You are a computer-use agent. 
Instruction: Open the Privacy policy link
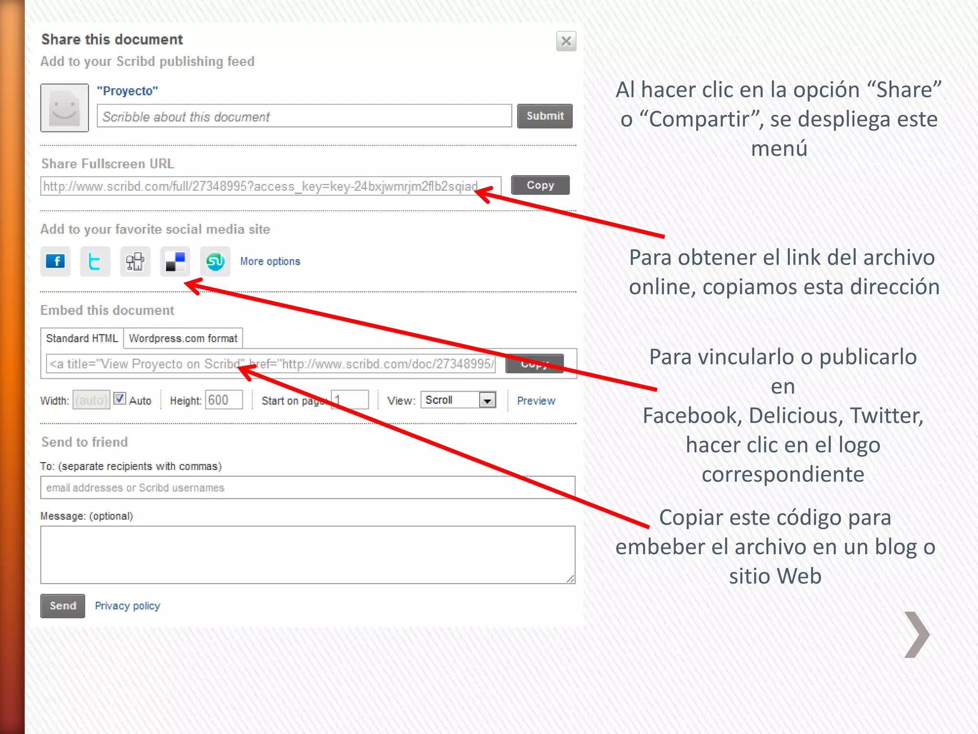(x=128, y=606)
